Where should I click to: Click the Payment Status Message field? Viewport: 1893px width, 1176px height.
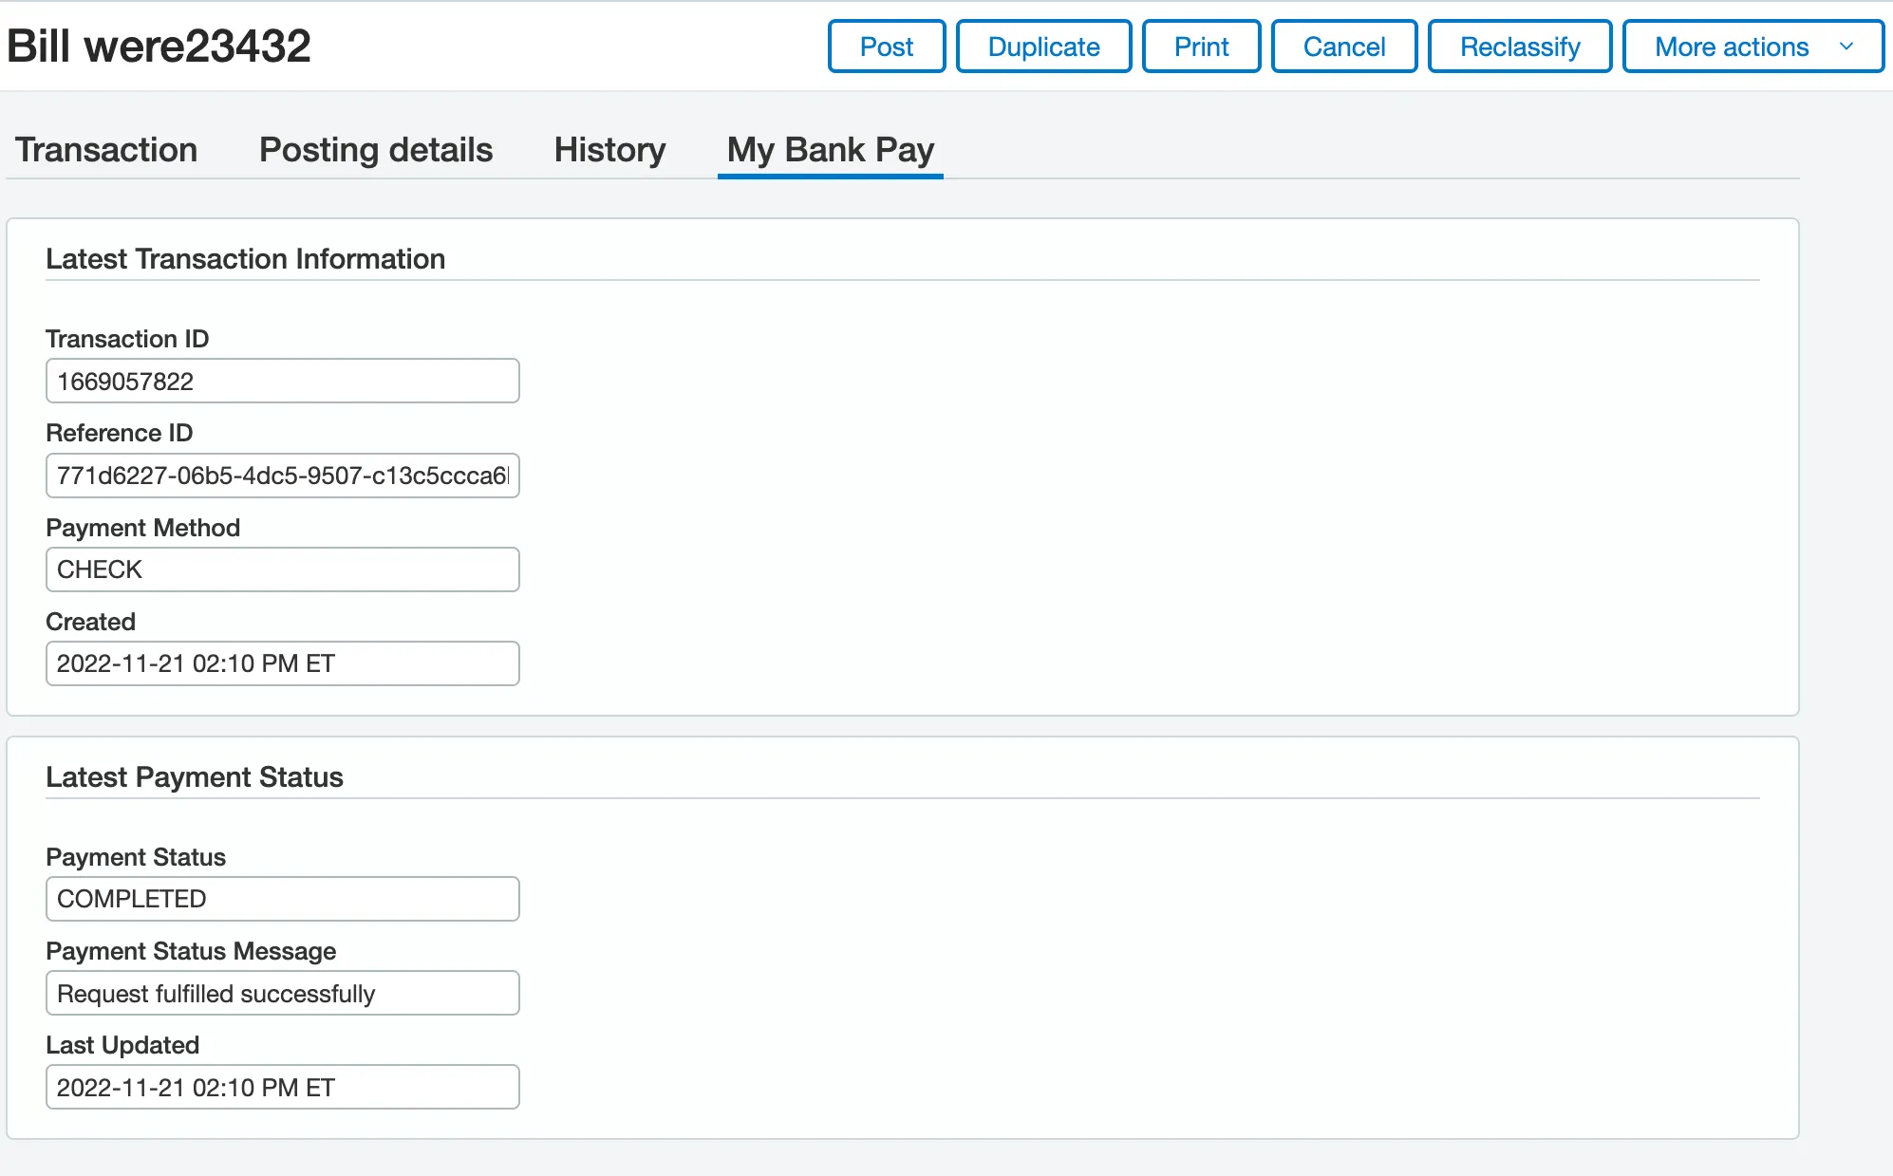point(283,993)
